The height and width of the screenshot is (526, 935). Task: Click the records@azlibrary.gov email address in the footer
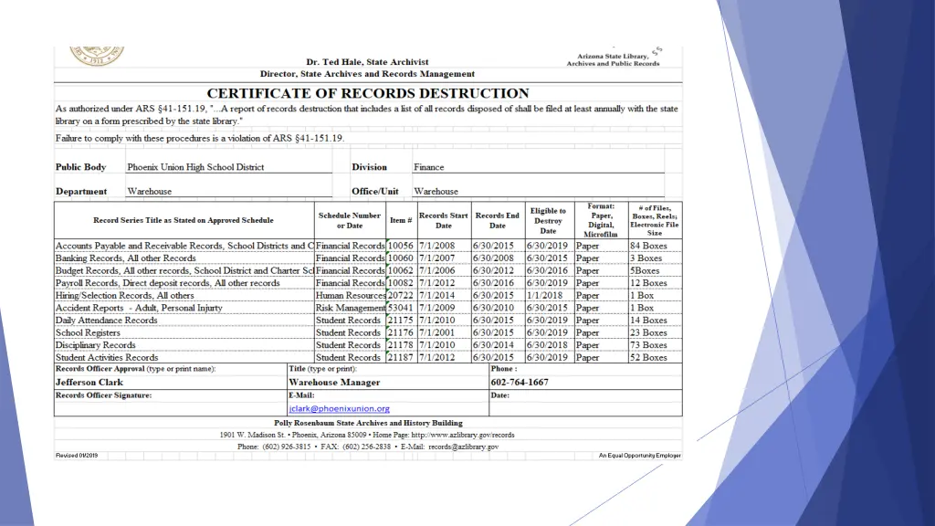click(x=463, y=446)
